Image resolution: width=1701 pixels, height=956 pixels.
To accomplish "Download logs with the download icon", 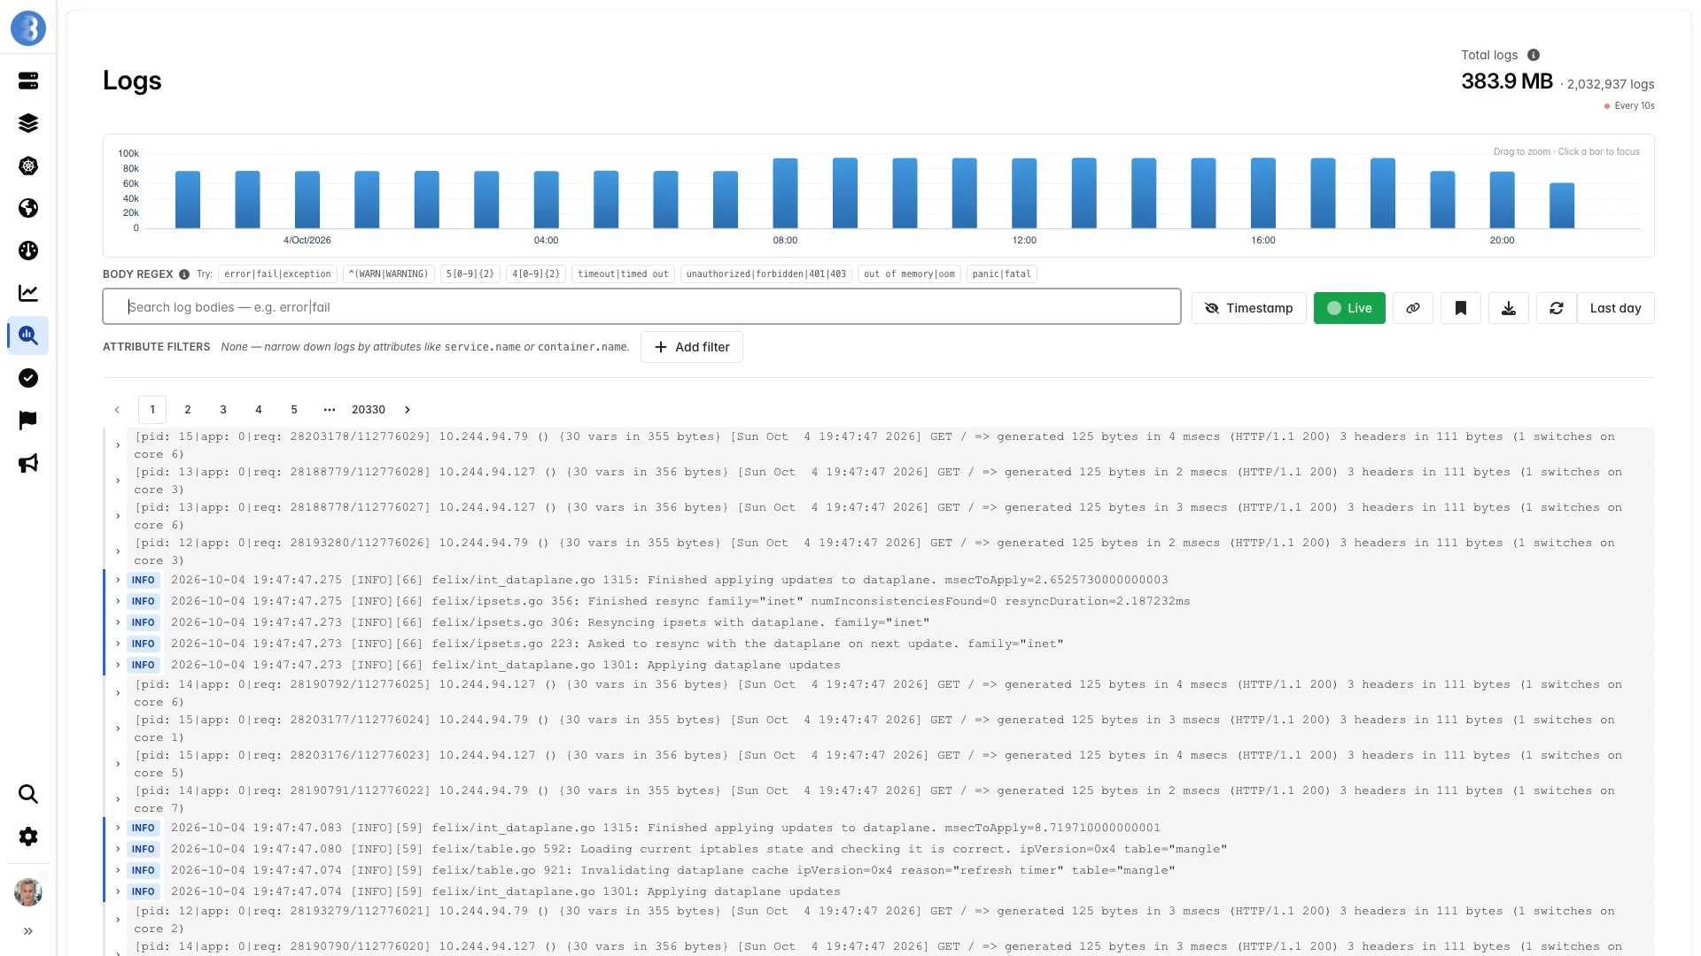I will point(1509,308).
